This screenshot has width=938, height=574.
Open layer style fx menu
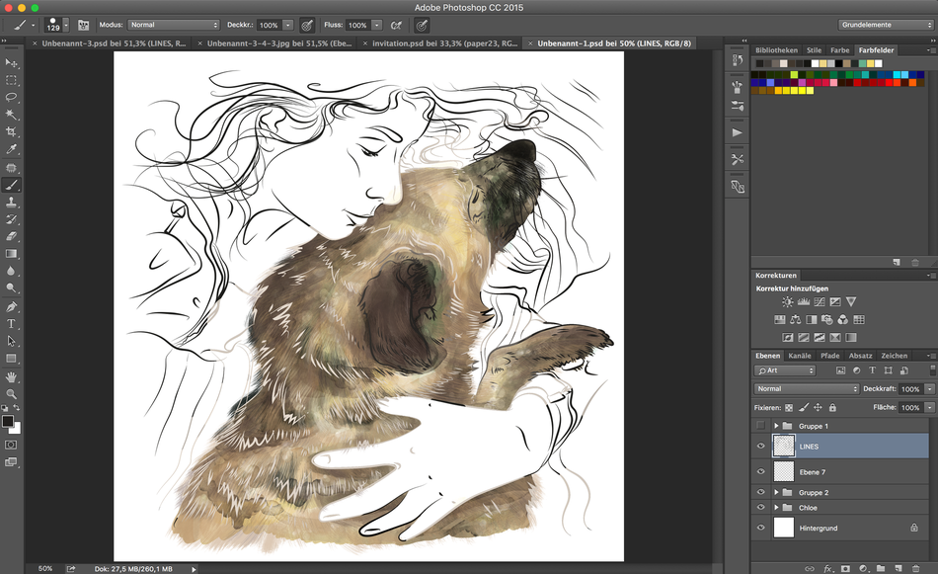(x=828, y=569)
